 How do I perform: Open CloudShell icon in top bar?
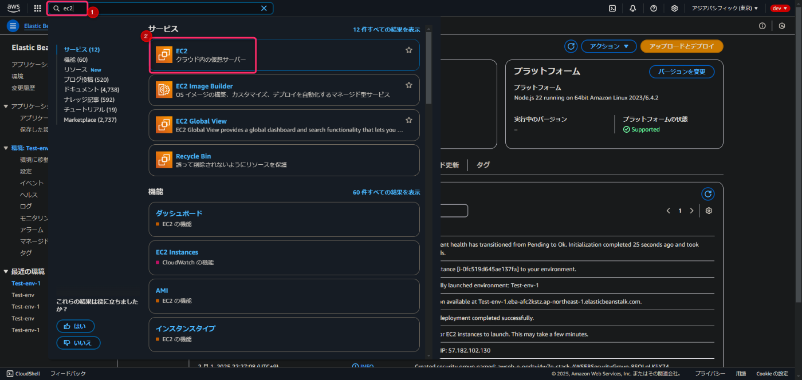tap(612, 9)
